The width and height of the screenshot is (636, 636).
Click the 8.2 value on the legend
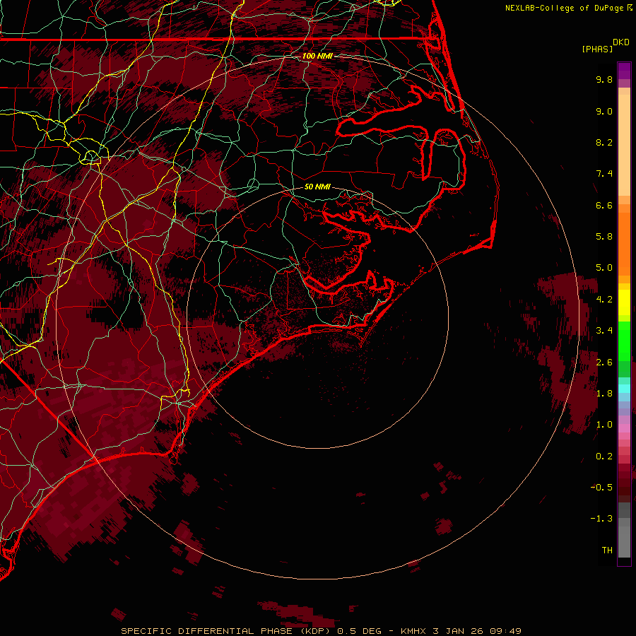point(604,142)
